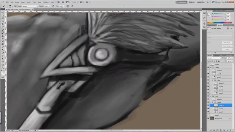235x132 pixels.
Task: Open Layers panel Fill slider arrow
Action: click(x=232, y=61)
